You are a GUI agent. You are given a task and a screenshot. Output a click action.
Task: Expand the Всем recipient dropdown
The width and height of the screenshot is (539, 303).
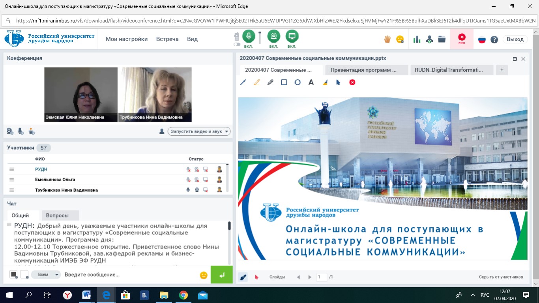pos(46,275)
